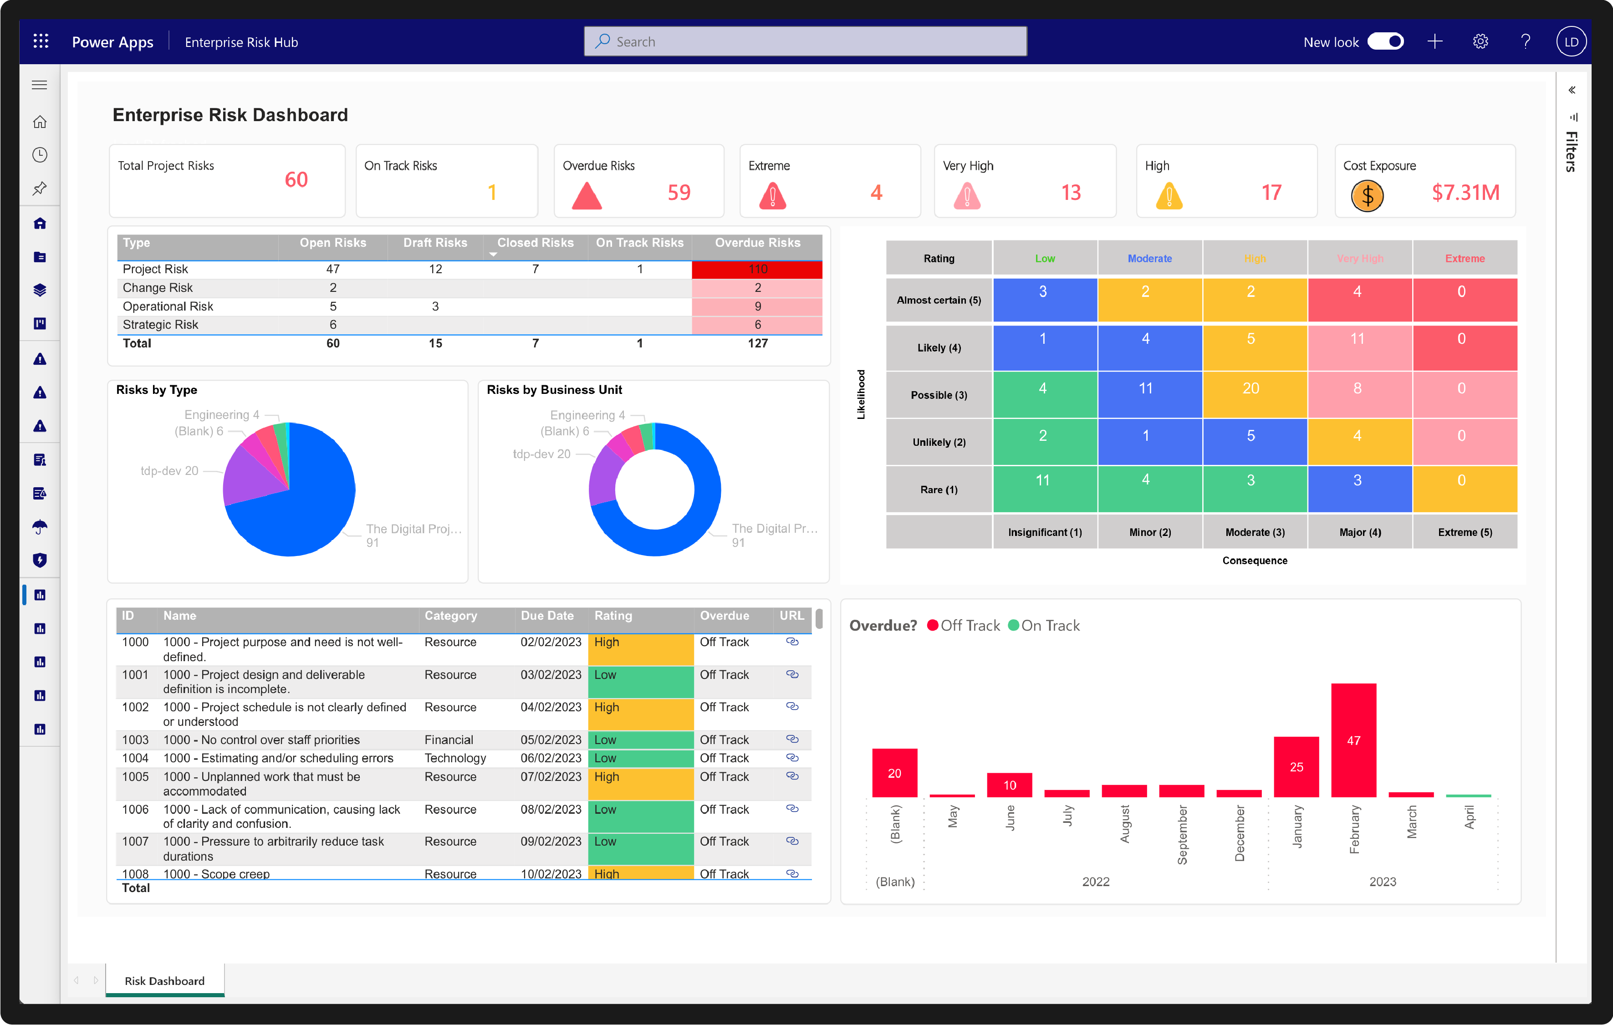Image resolution: width=1613 pixels, height=1025 pixels.
Task: Click the Enterprise Risk Hub app title
Action: [241, 42]
